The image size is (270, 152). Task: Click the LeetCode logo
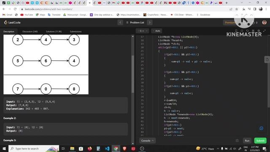12,22
